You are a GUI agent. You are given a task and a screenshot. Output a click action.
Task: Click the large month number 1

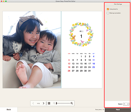tap(81, 36)
